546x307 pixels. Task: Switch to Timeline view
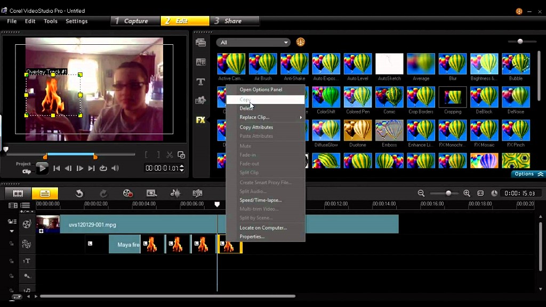[45, 193]
